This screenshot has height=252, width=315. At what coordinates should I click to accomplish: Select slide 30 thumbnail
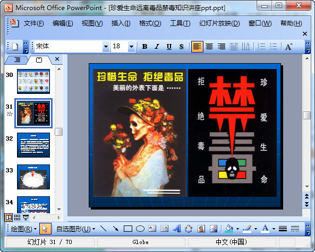click(33, 81)
